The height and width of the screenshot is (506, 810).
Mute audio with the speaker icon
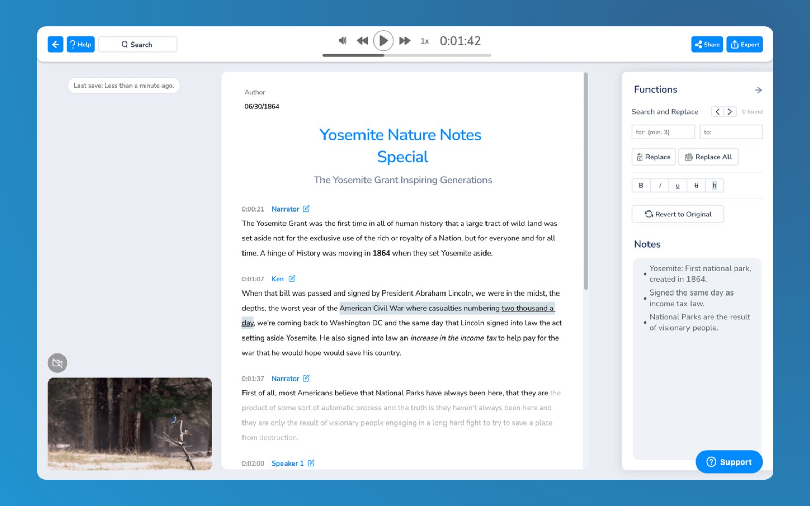pyautogui.click(x=343, y=40)
